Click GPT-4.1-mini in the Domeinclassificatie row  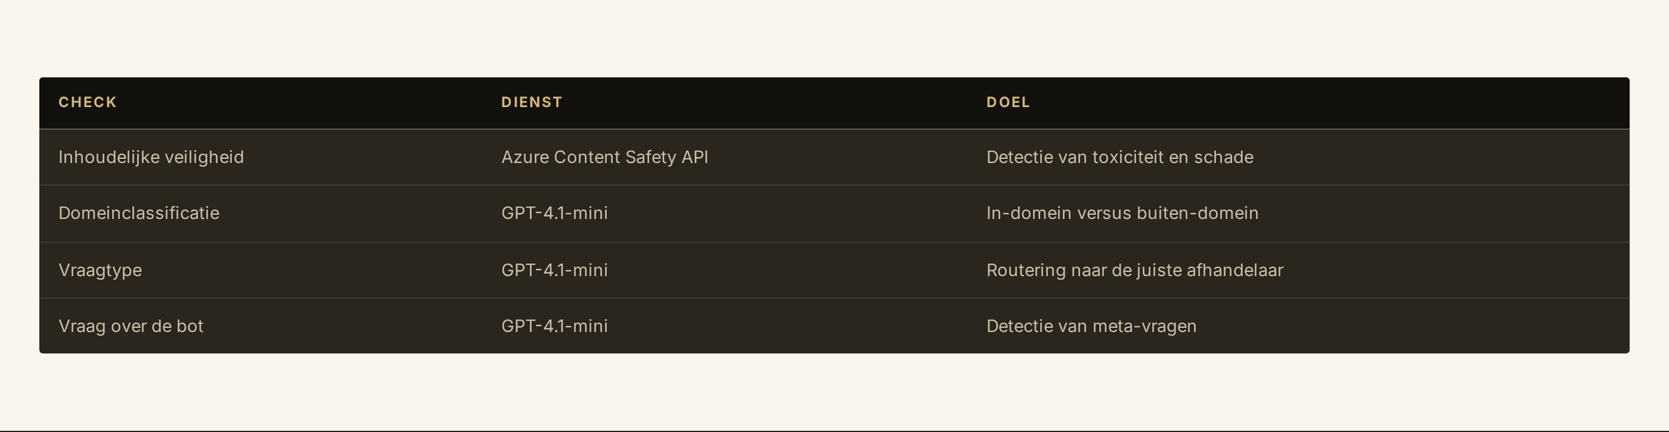(x=554, y=214)
